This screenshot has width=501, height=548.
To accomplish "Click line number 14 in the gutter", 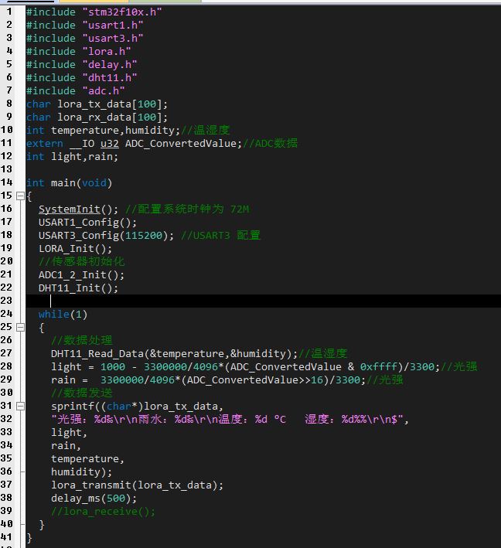I will pos(6,182).
